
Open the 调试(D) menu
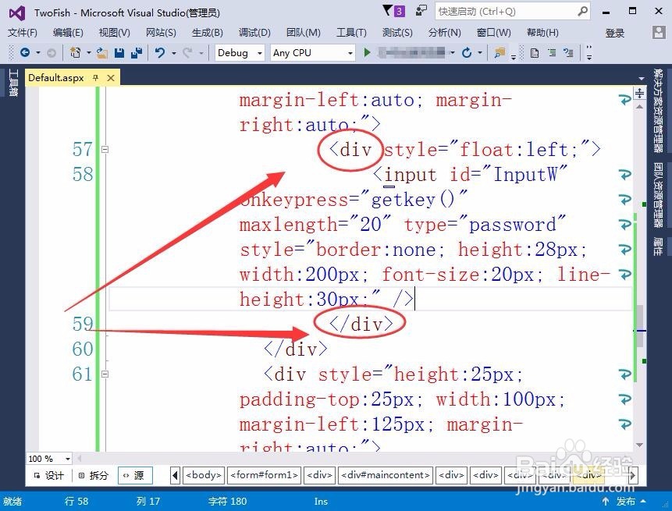coord(254,33)
